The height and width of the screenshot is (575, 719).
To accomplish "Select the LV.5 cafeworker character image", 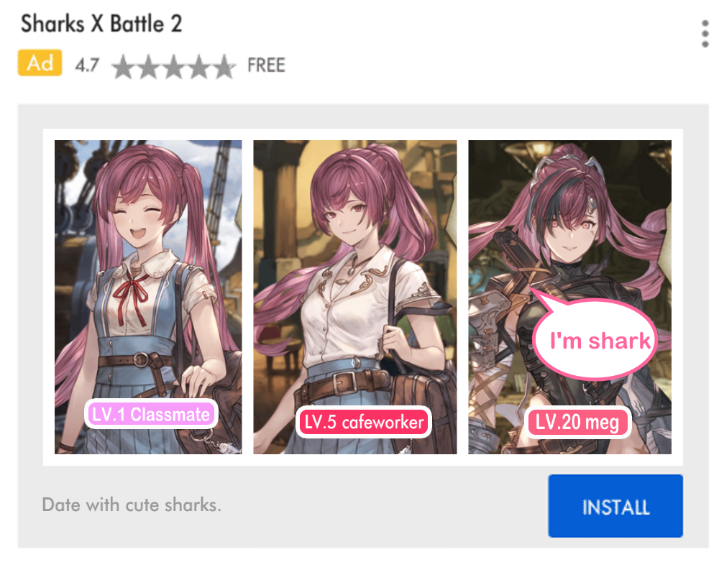I will coord(355,297).
